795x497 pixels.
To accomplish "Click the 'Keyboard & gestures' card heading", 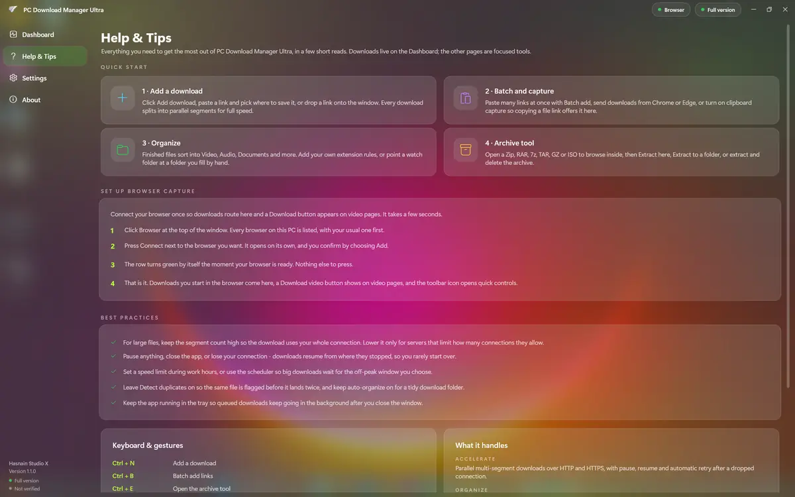I will click(148, 445).
